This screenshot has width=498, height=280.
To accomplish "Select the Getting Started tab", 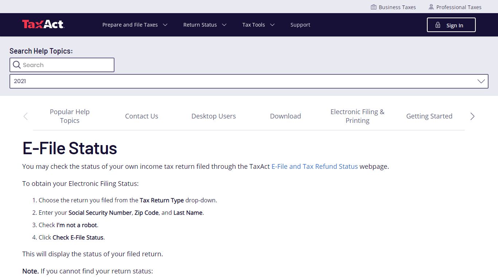I will pos(429,116).
